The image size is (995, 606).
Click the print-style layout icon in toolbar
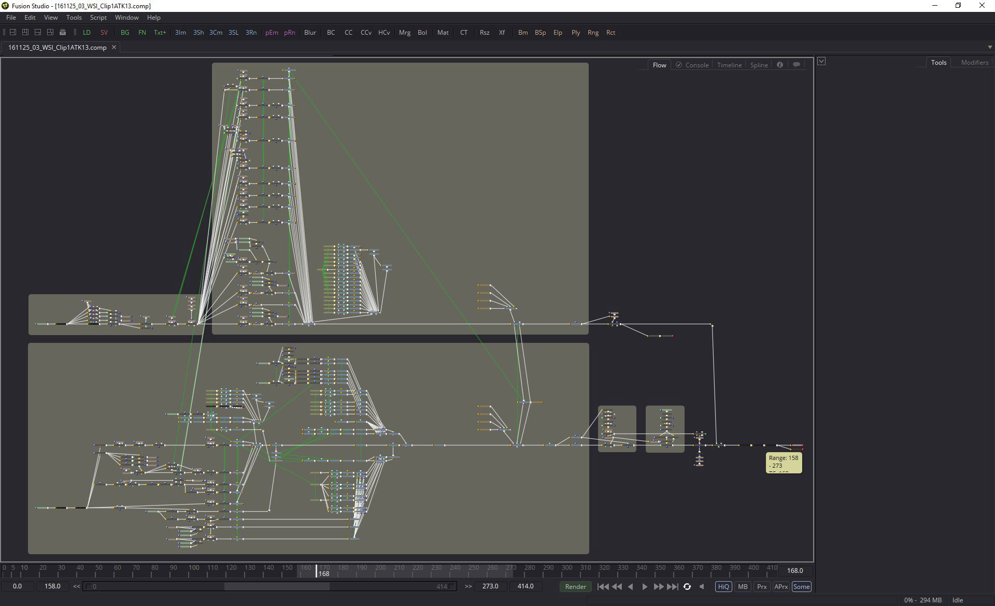tap(63, 32)
